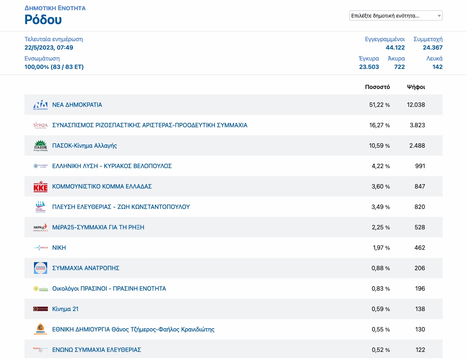Open the municipal unit selection dropdown

tap(395, 16)
